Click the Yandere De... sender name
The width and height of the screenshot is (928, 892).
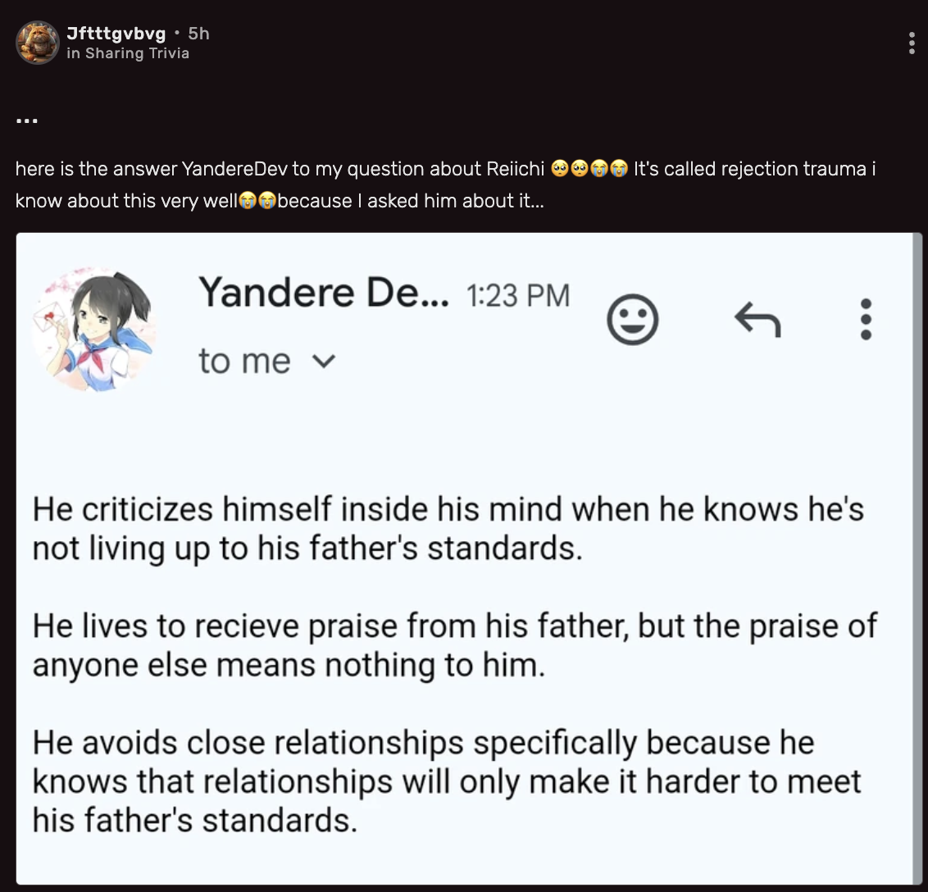(x=324, y=292)
